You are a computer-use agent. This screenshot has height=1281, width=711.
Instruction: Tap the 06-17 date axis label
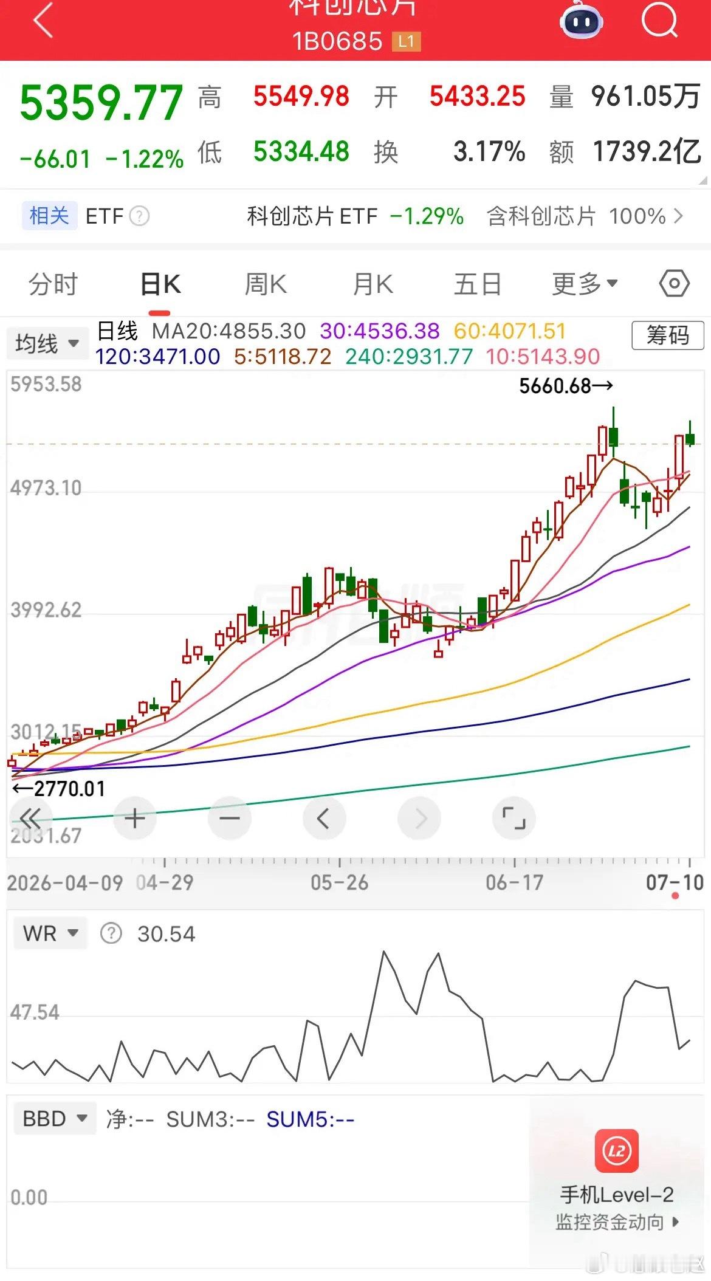tap(514, 882)
